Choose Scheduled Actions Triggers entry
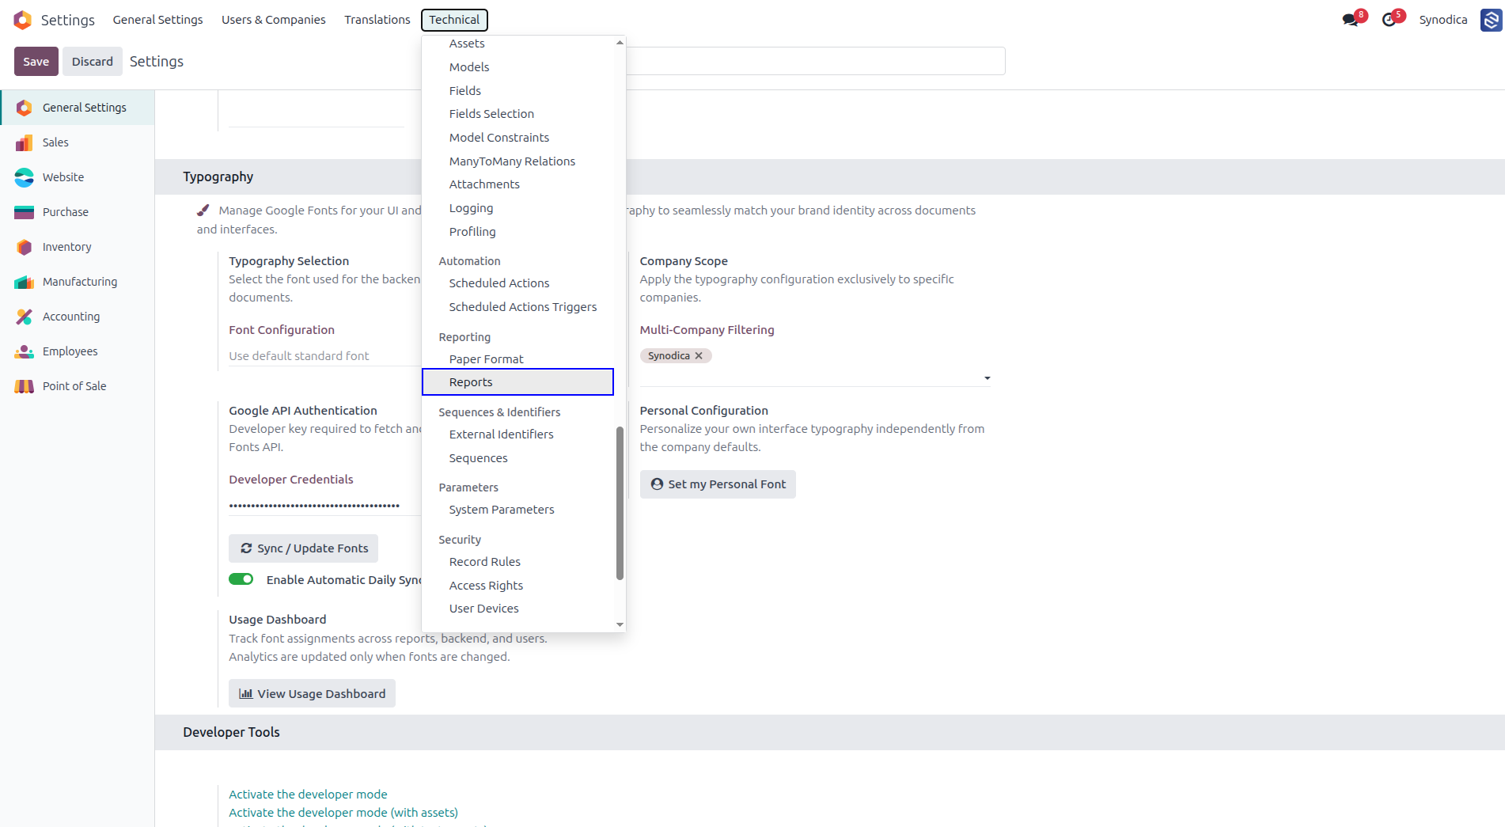 (x=517, y=307)
